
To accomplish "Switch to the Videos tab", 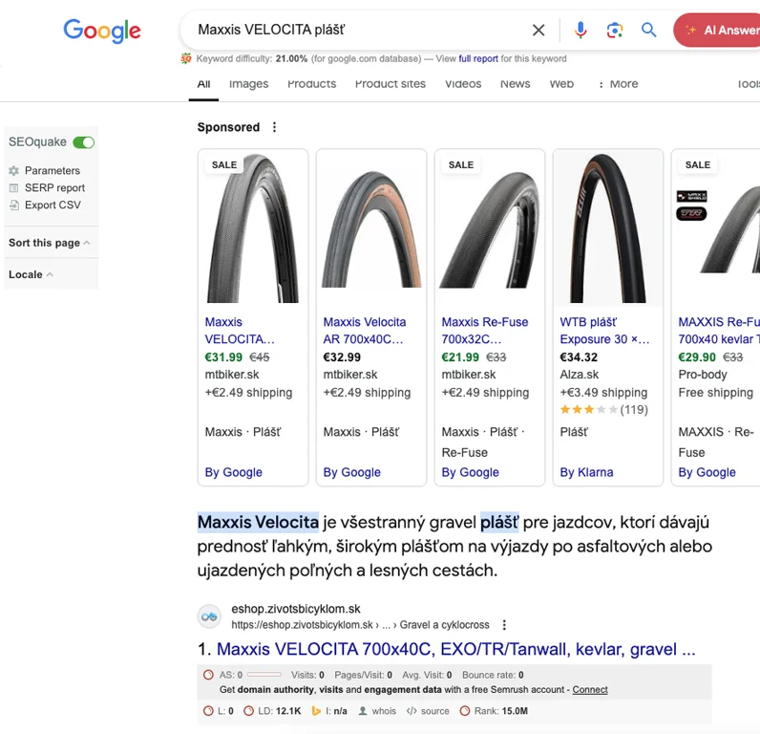I will pyautogui.click(x=463, y=84).
